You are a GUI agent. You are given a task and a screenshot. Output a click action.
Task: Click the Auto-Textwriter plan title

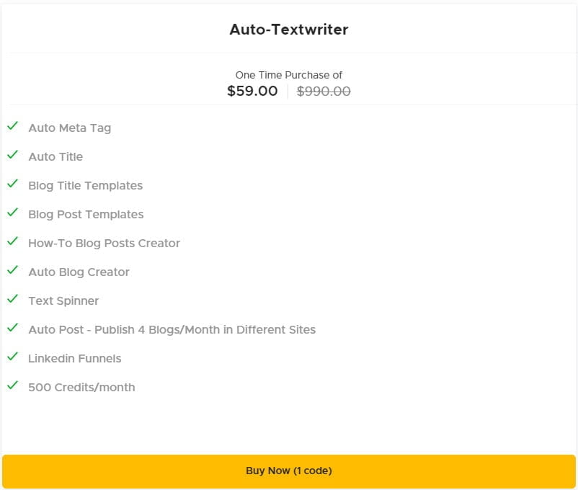coord(289,30)
